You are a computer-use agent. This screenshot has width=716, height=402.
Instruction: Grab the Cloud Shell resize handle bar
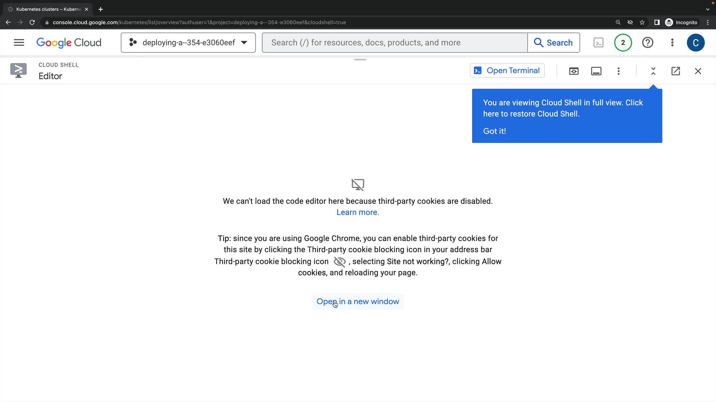(x=360, y=60)
